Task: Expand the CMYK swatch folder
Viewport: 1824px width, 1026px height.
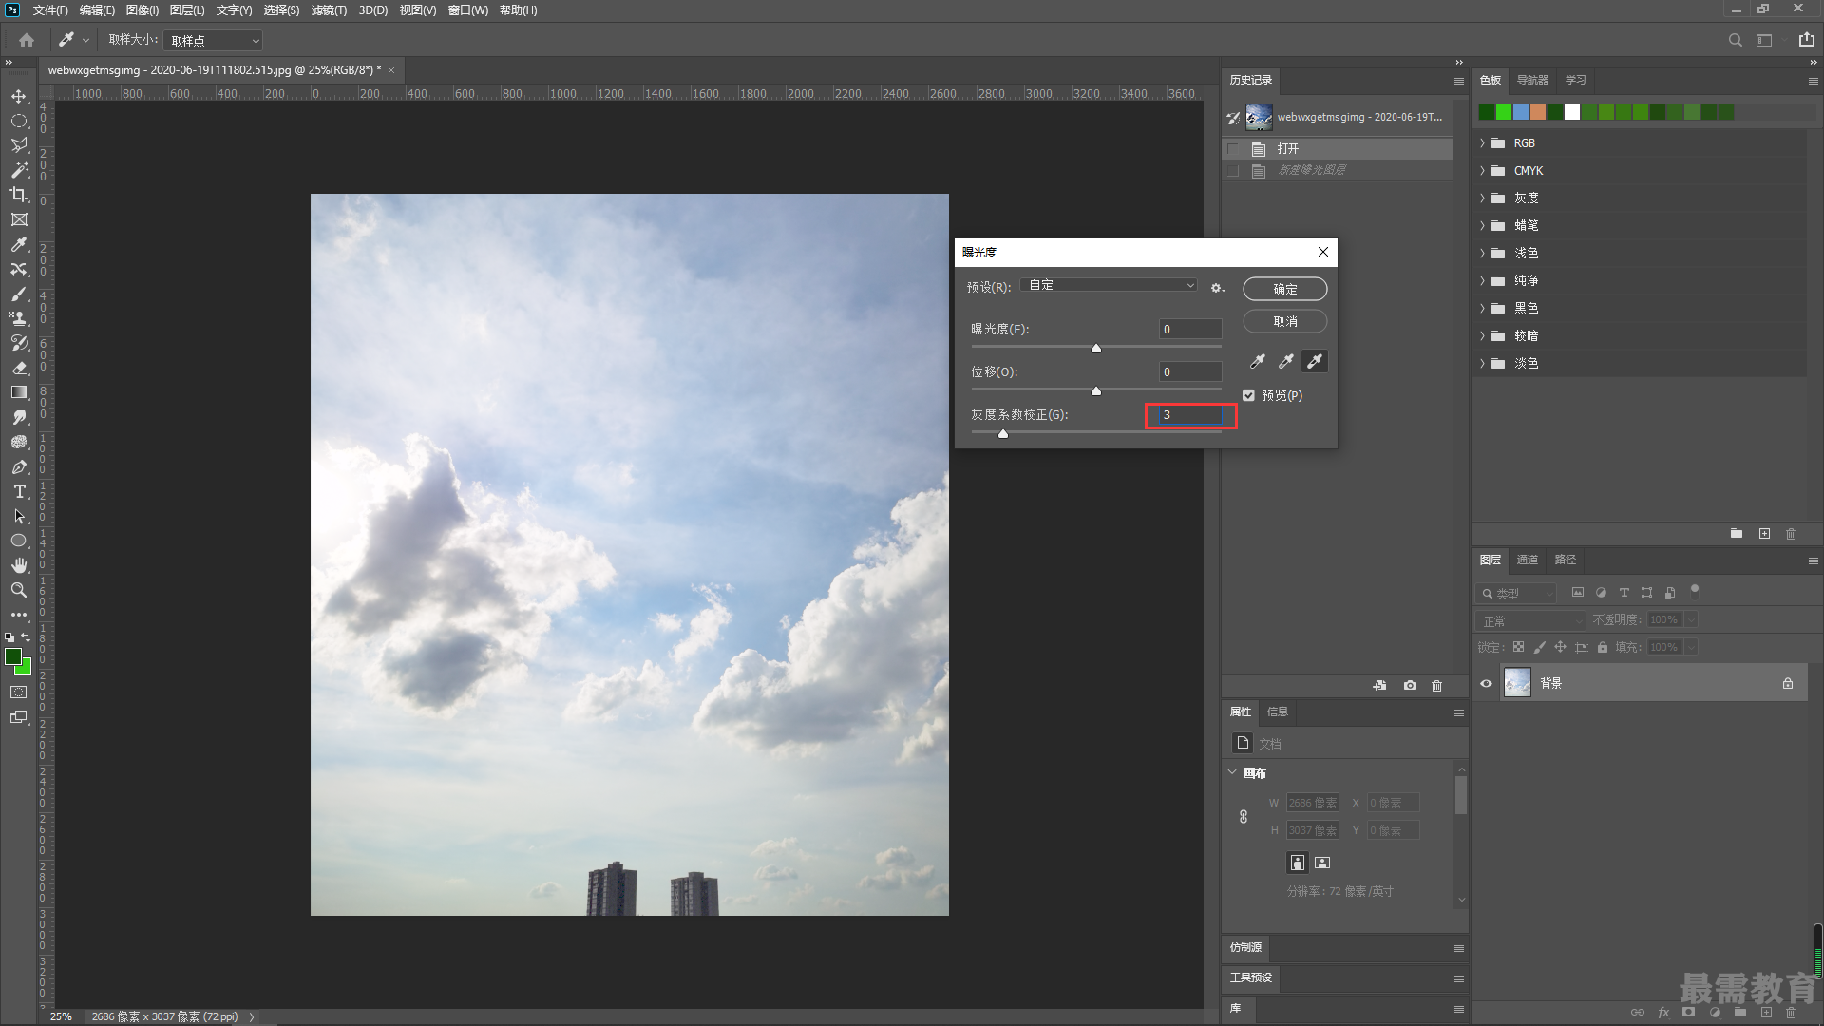Action: [x=1482, y=171]
